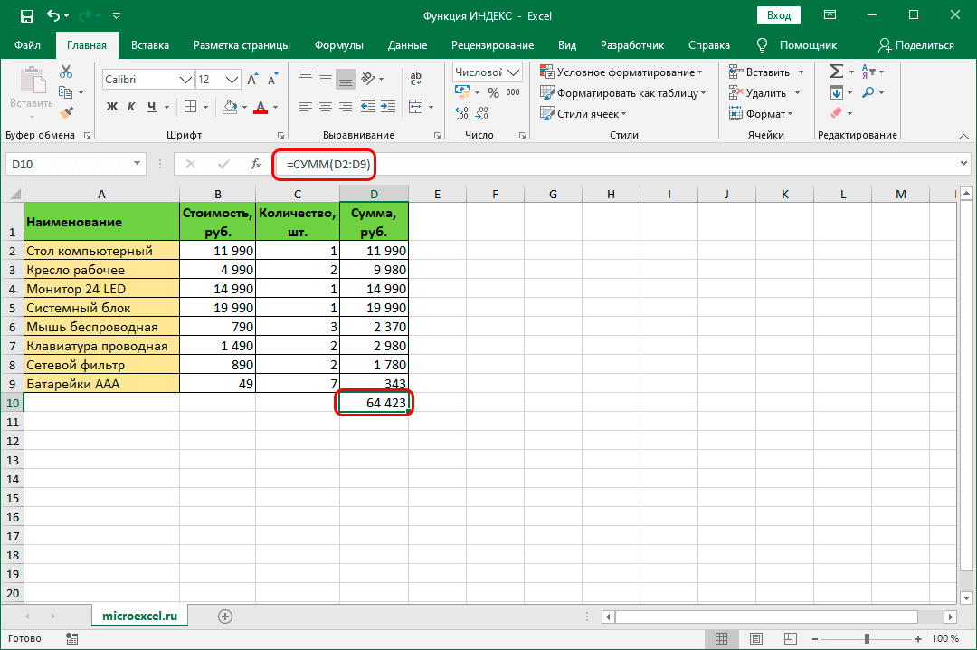Click the Вход sign-in button

tap(778, 15)
